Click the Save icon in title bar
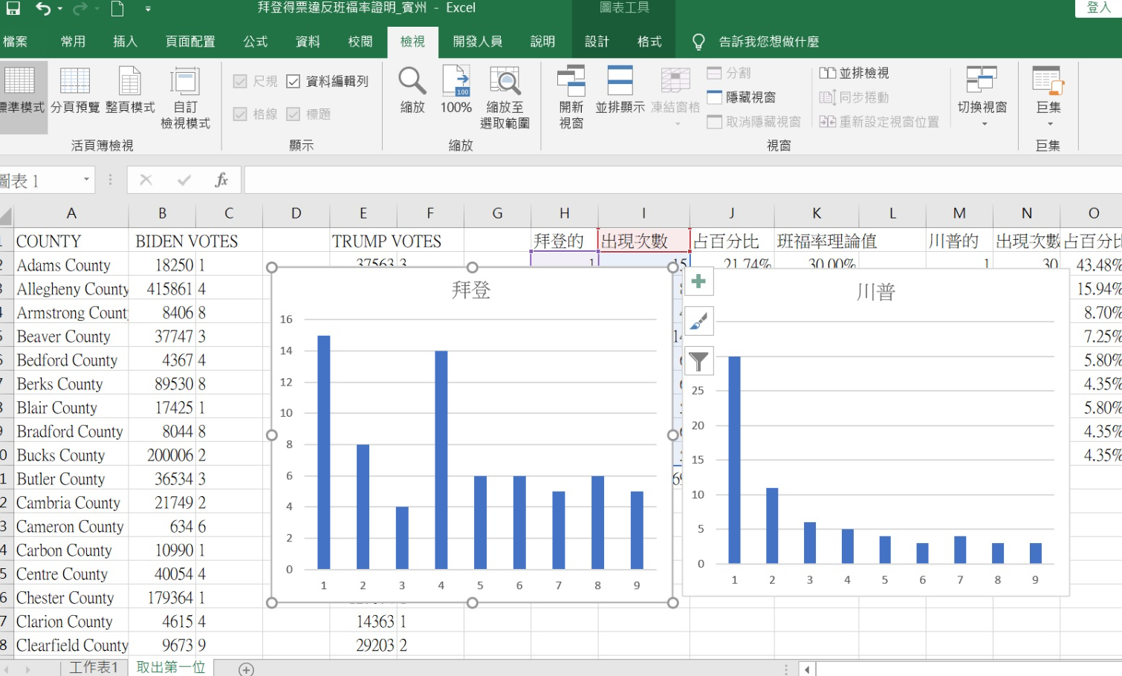The image size is (1122, 676). pos(13,9)
